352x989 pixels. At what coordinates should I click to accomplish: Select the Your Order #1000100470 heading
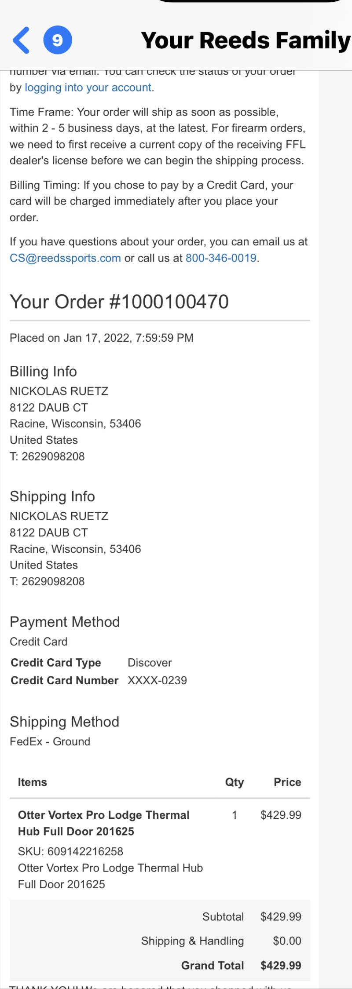(119, 302)
